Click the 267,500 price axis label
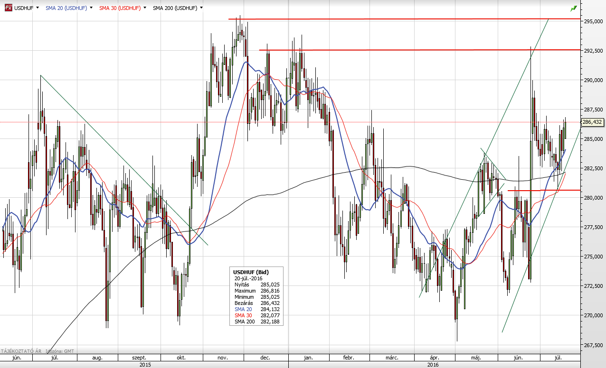This screenshot has width=606, height=368. [593, 345]
